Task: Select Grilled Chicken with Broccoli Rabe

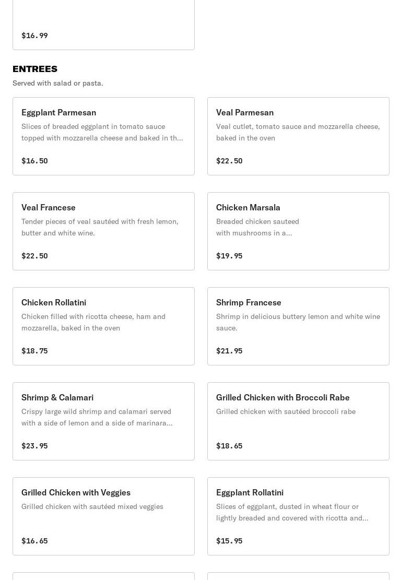Action: (x=298, y=421)
